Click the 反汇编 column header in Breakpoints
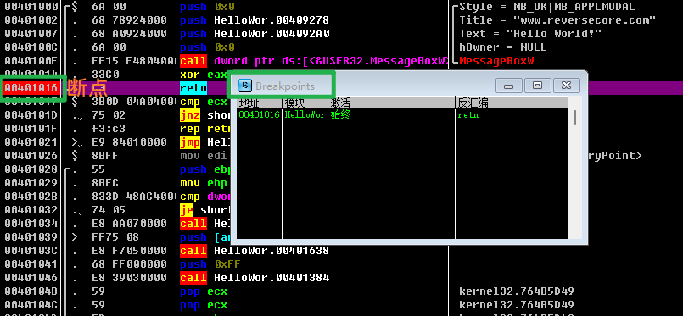Image resolution: width=683 pixels, height=316 pixels. [x=512, y=103]
